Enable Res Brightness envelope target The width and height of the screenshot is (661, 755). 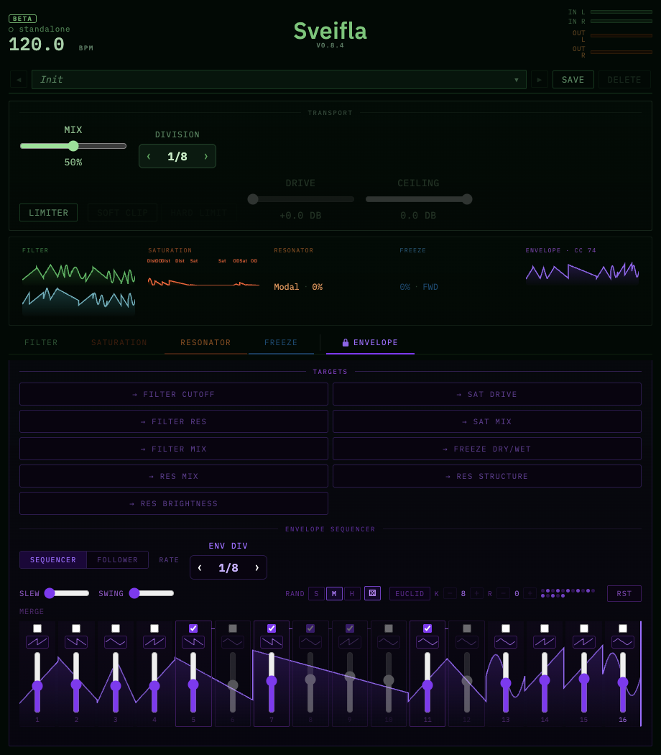pyautogui.click(x=174, y=503)
